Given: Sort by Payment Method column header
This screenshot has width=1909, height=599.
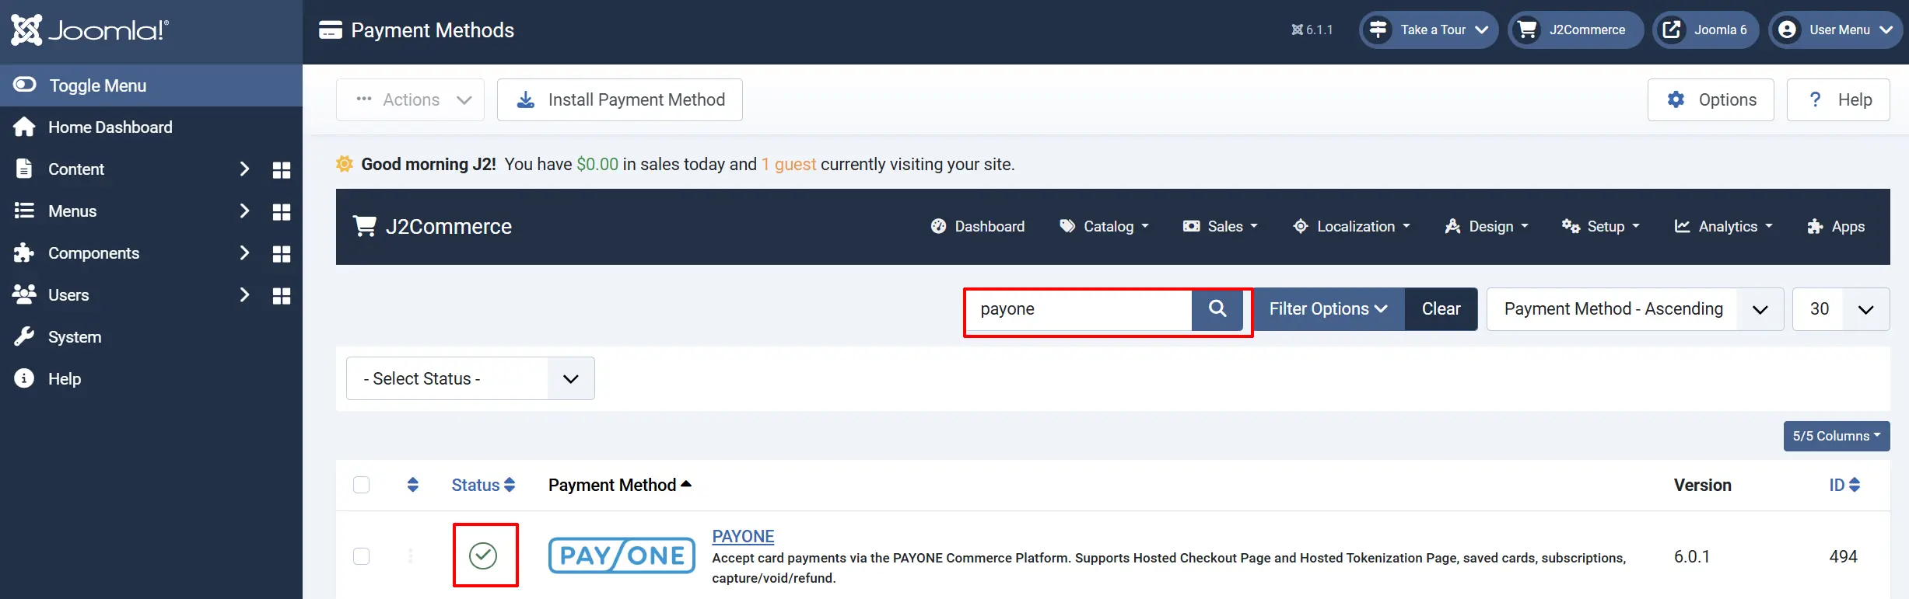Looking at the screenshot, I should coord(620,485).
